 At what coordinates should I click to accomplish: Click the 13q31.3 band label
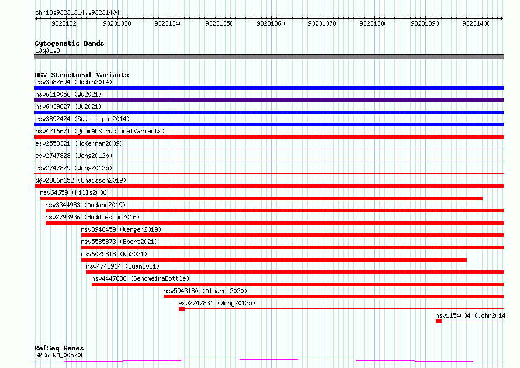[x=47, y=50]
